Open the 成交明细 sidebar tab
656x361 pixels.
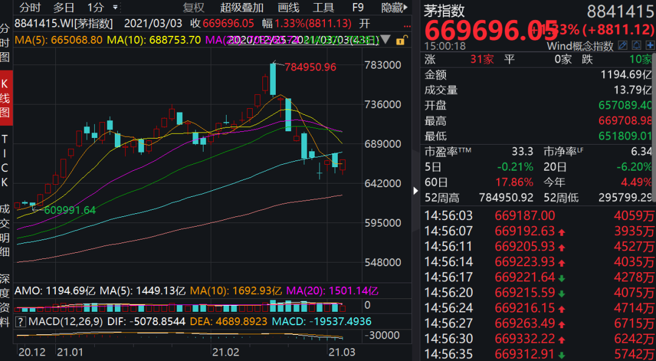(5, 230)
